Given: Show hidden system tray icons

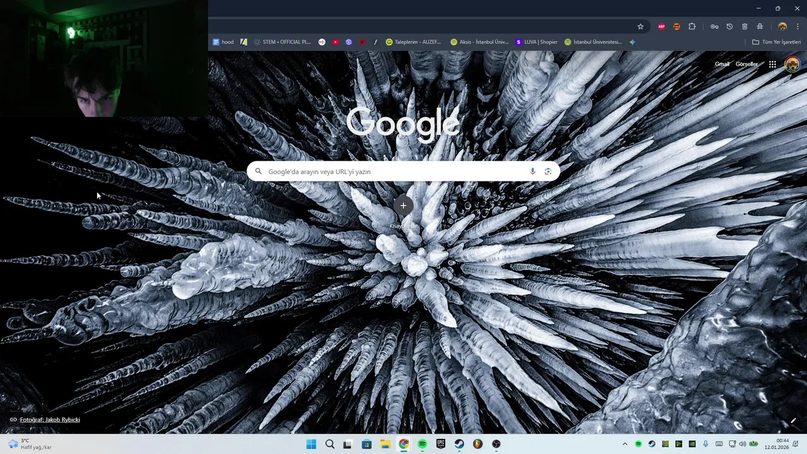Looking at the screenshot, I should [x=625, y=444].
